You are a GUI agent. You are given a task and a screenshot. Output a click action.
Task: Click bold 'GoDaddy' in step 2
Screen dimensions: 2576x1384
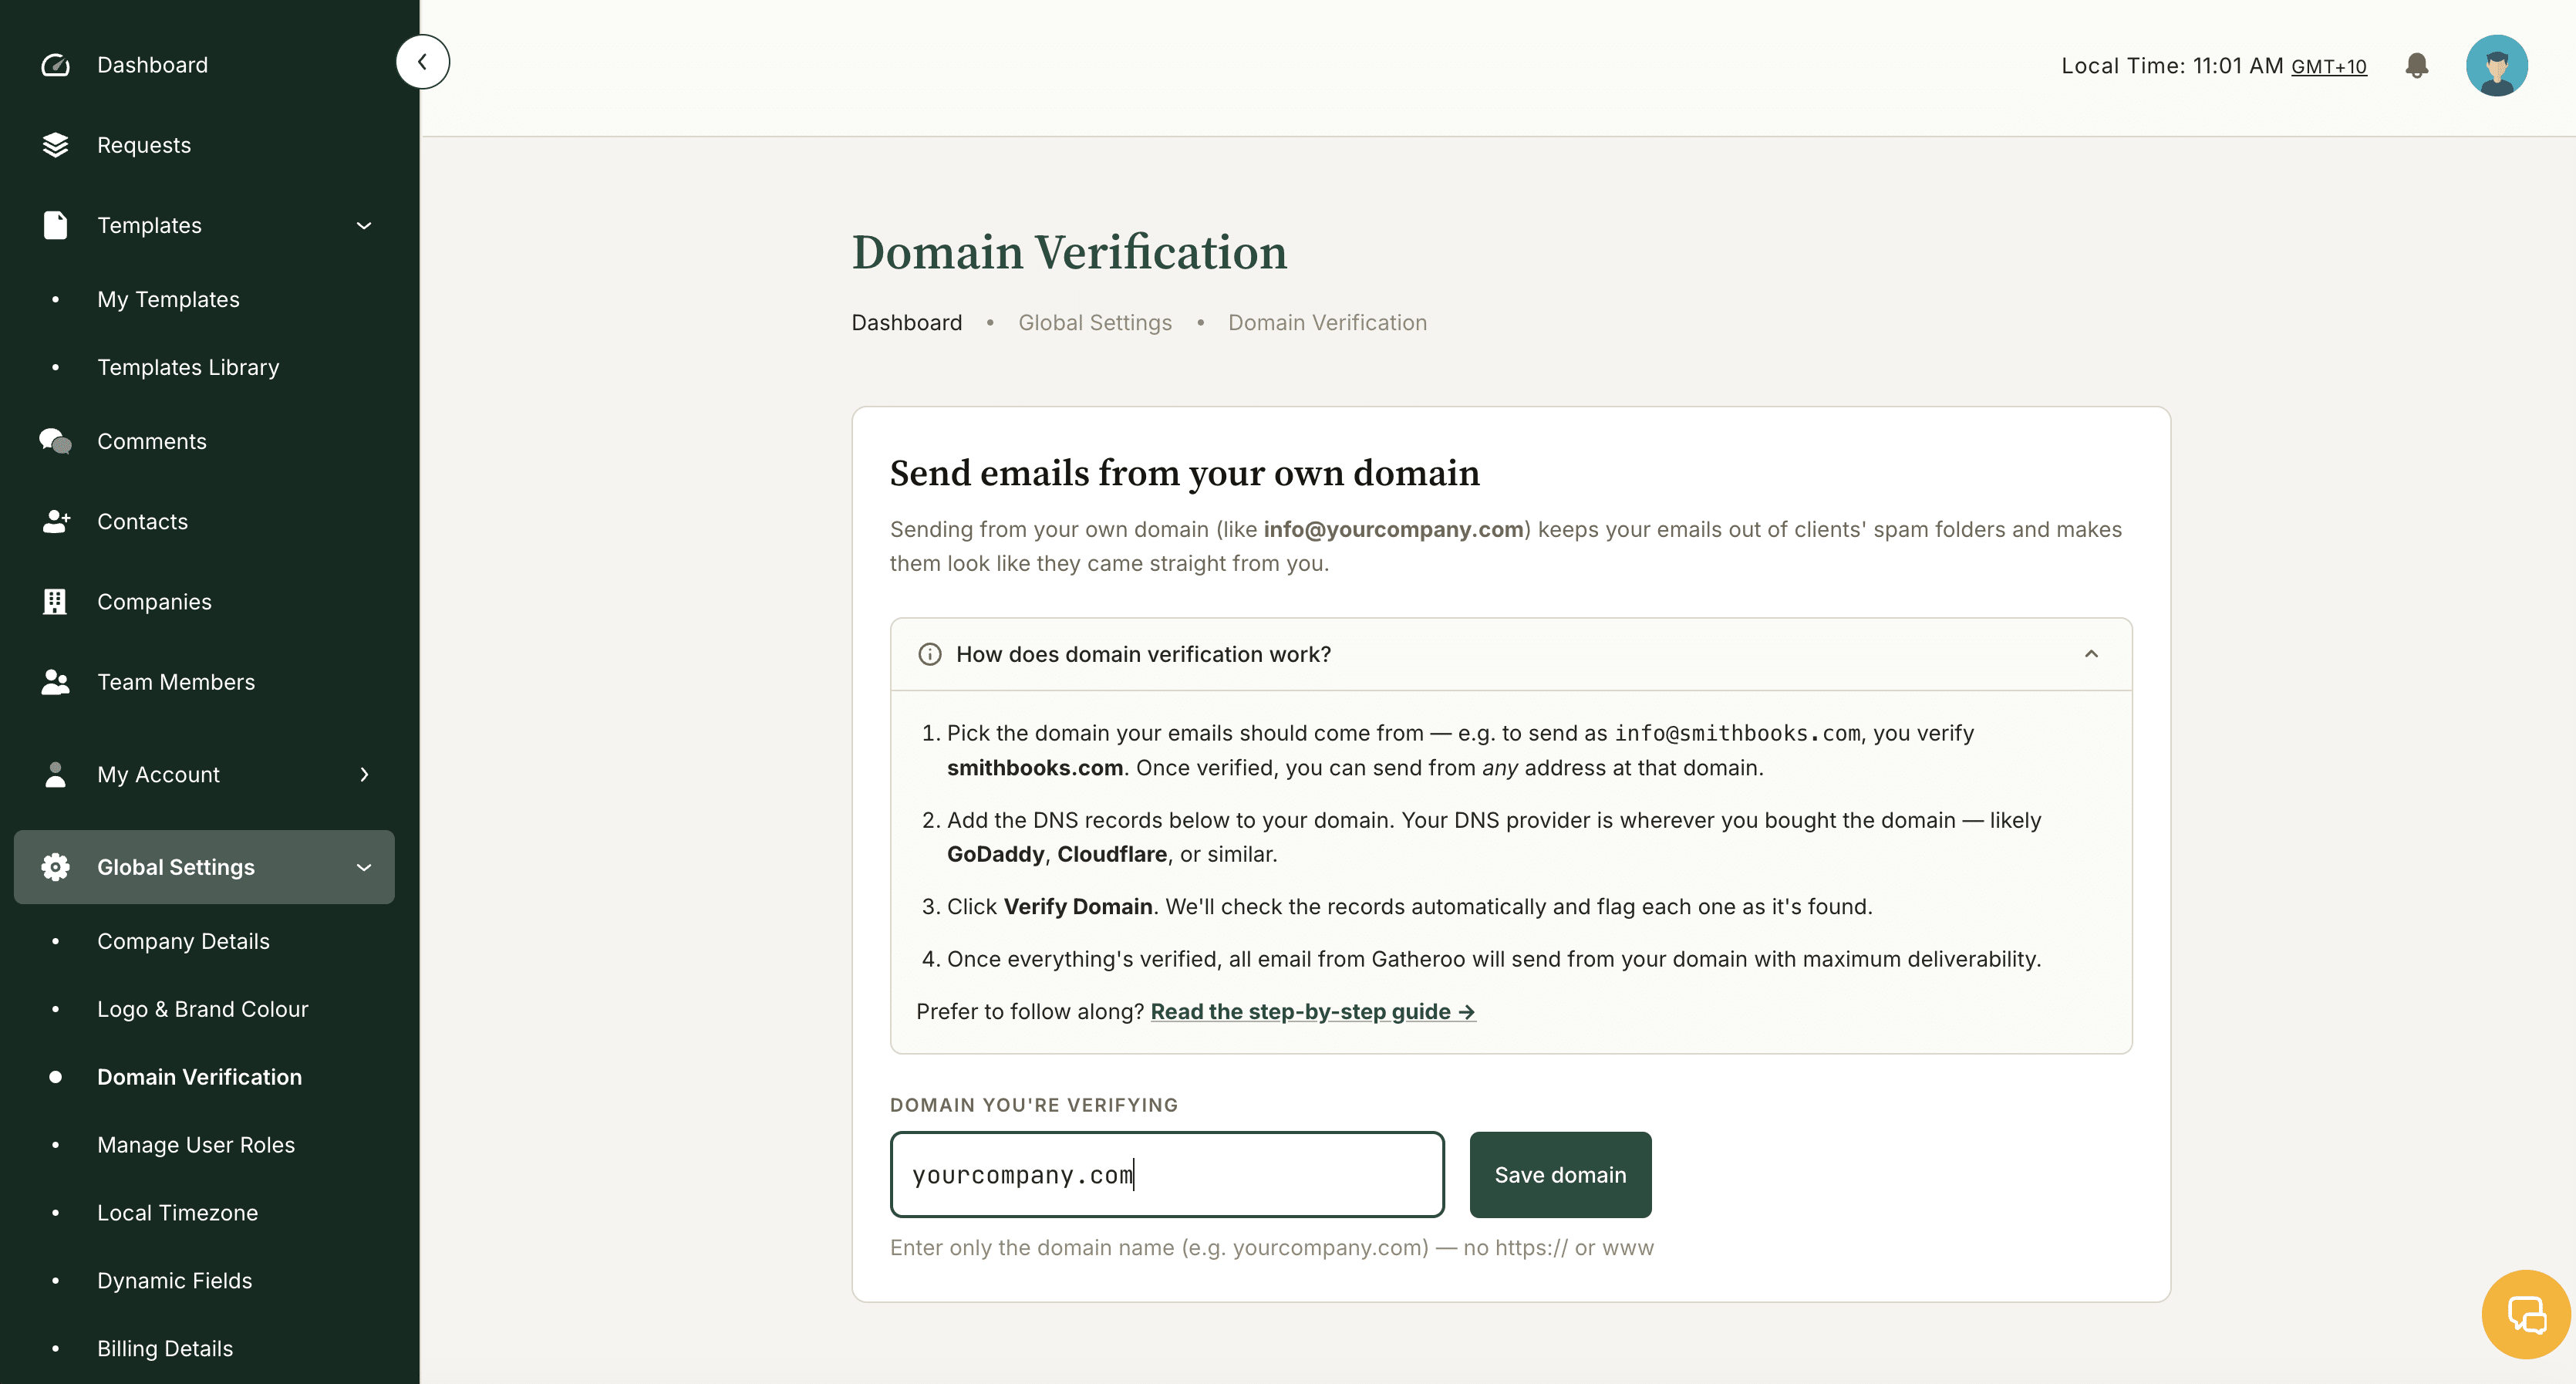pos(995,854)
